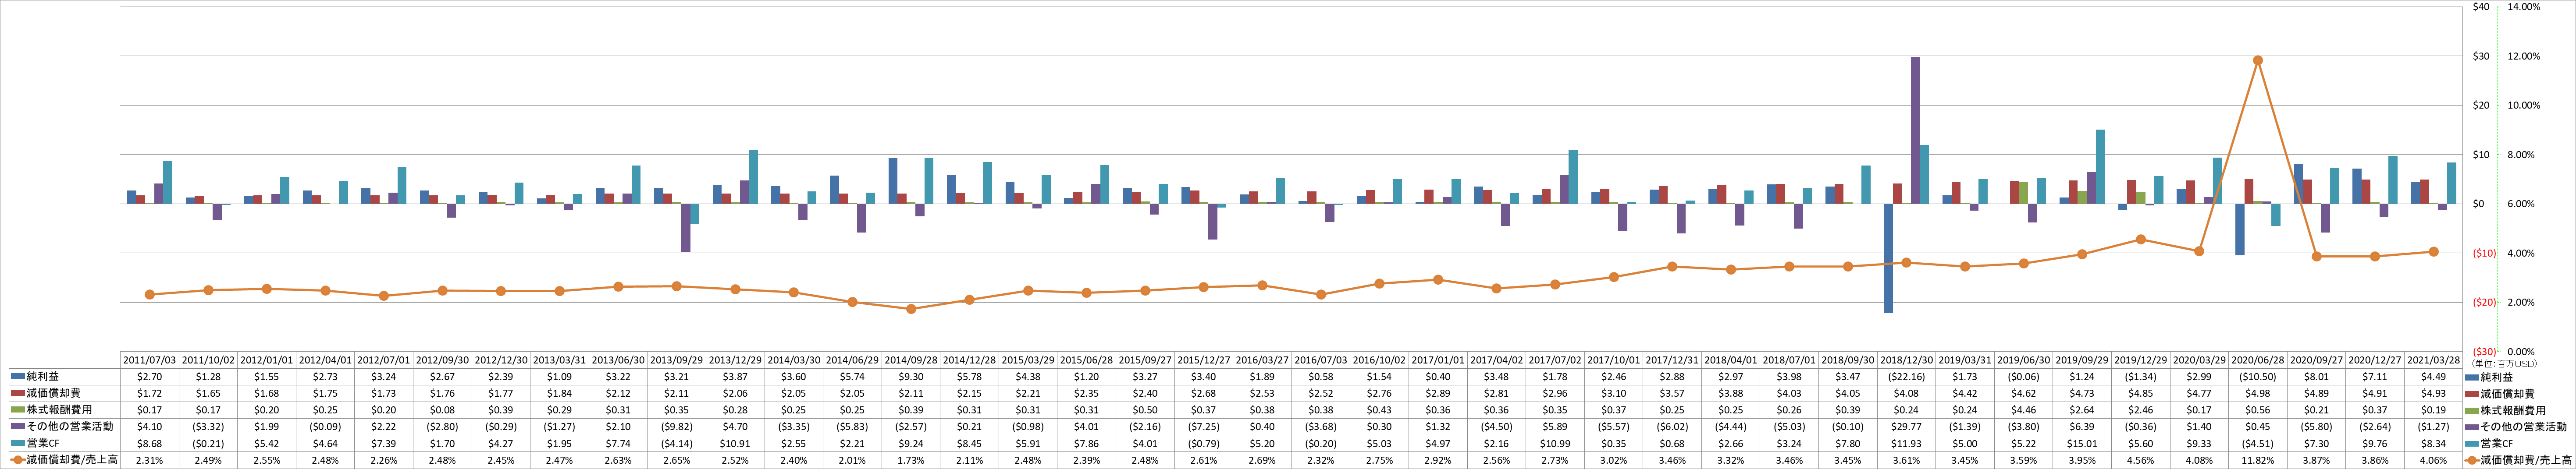Image resolution: width=2576 pixels, height=469 pixels.
Task: Click the blue 純利益 legend key in the table
Action: (x=17, y=376)
